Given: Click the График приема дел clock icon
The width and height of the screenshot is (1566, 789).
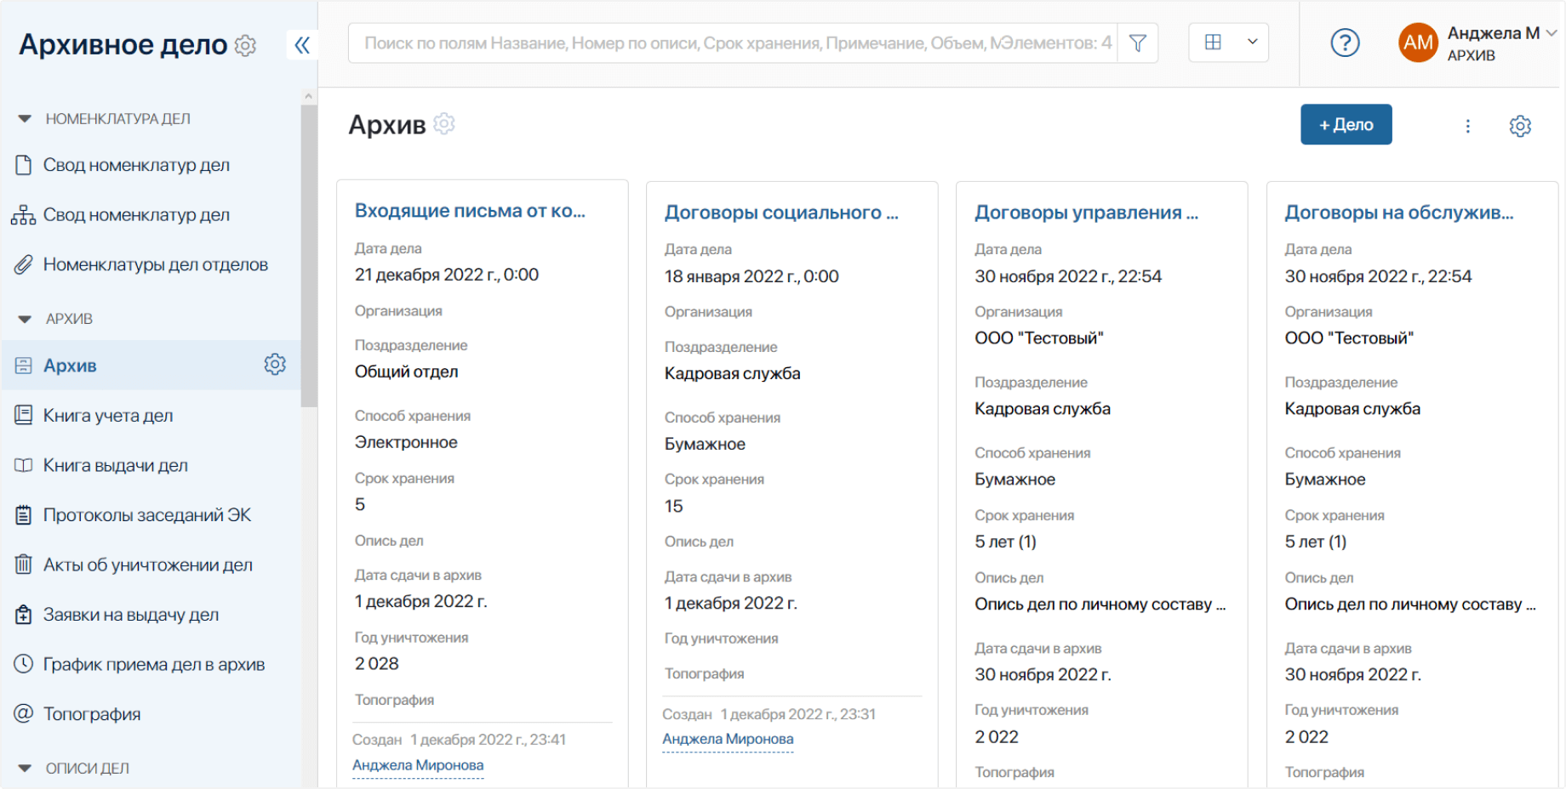Looking at the screenshot, I should click(24, 664).
